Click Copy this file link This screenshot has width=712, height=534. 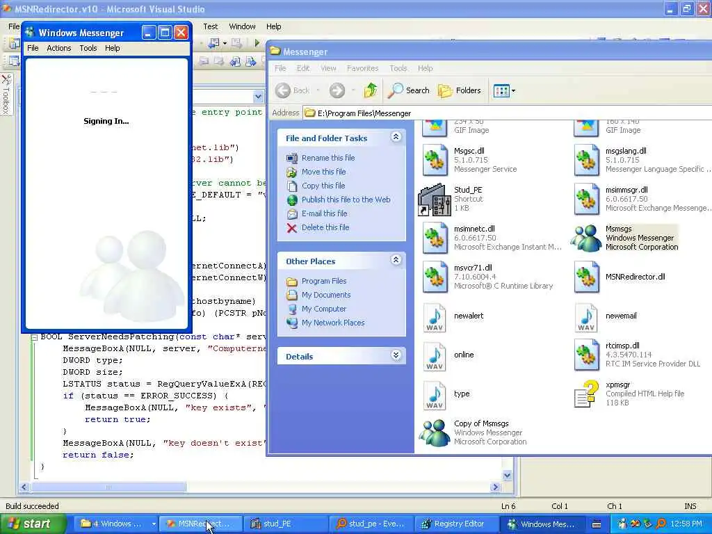point(323,186)
